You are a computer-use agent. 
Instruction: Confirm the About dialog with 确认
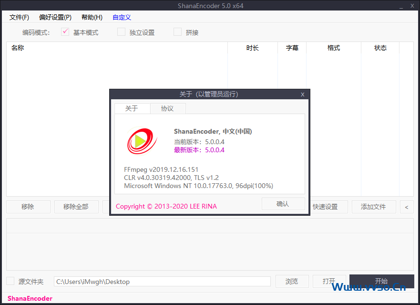tap(283, 203)
